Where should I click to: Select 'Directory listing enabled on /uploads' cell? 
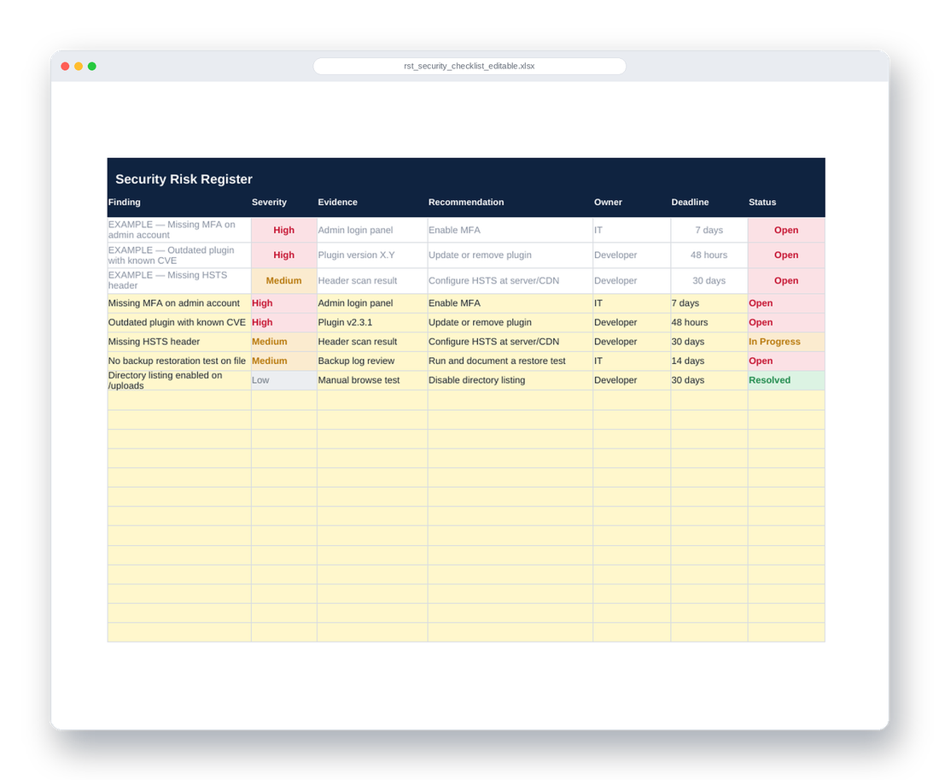tap(179, 380)
